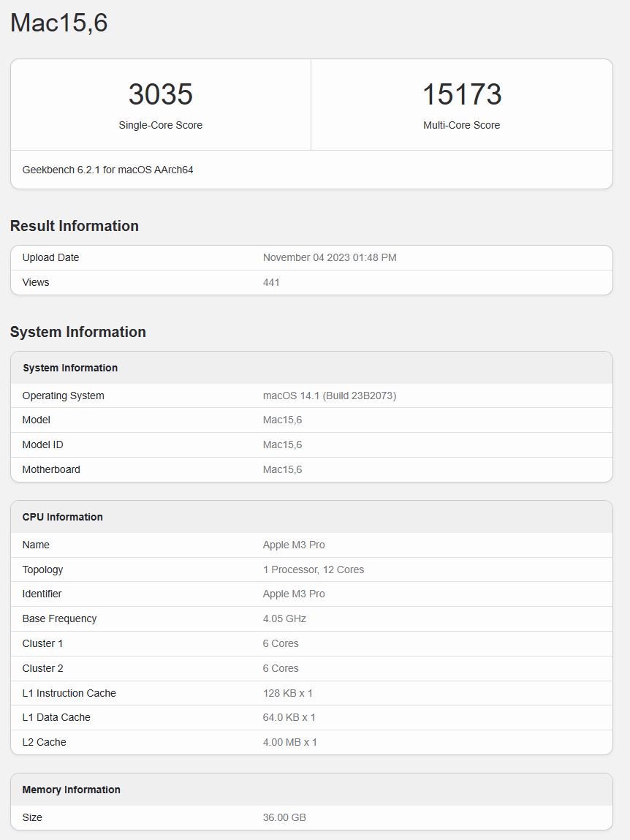Click the Multi-Core Score label
Image resolution: width=630 pixels, height=840 pixels.
point(461,125)
